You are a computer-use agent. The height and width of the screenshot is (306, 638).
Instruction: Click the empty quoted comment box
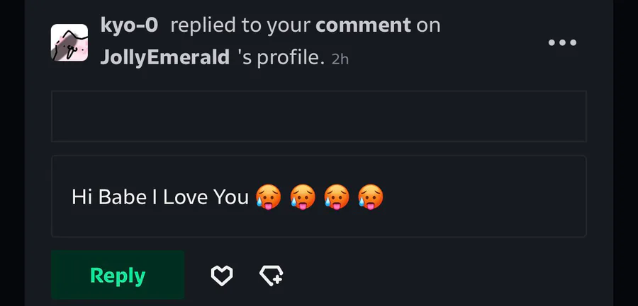point(318,116)
